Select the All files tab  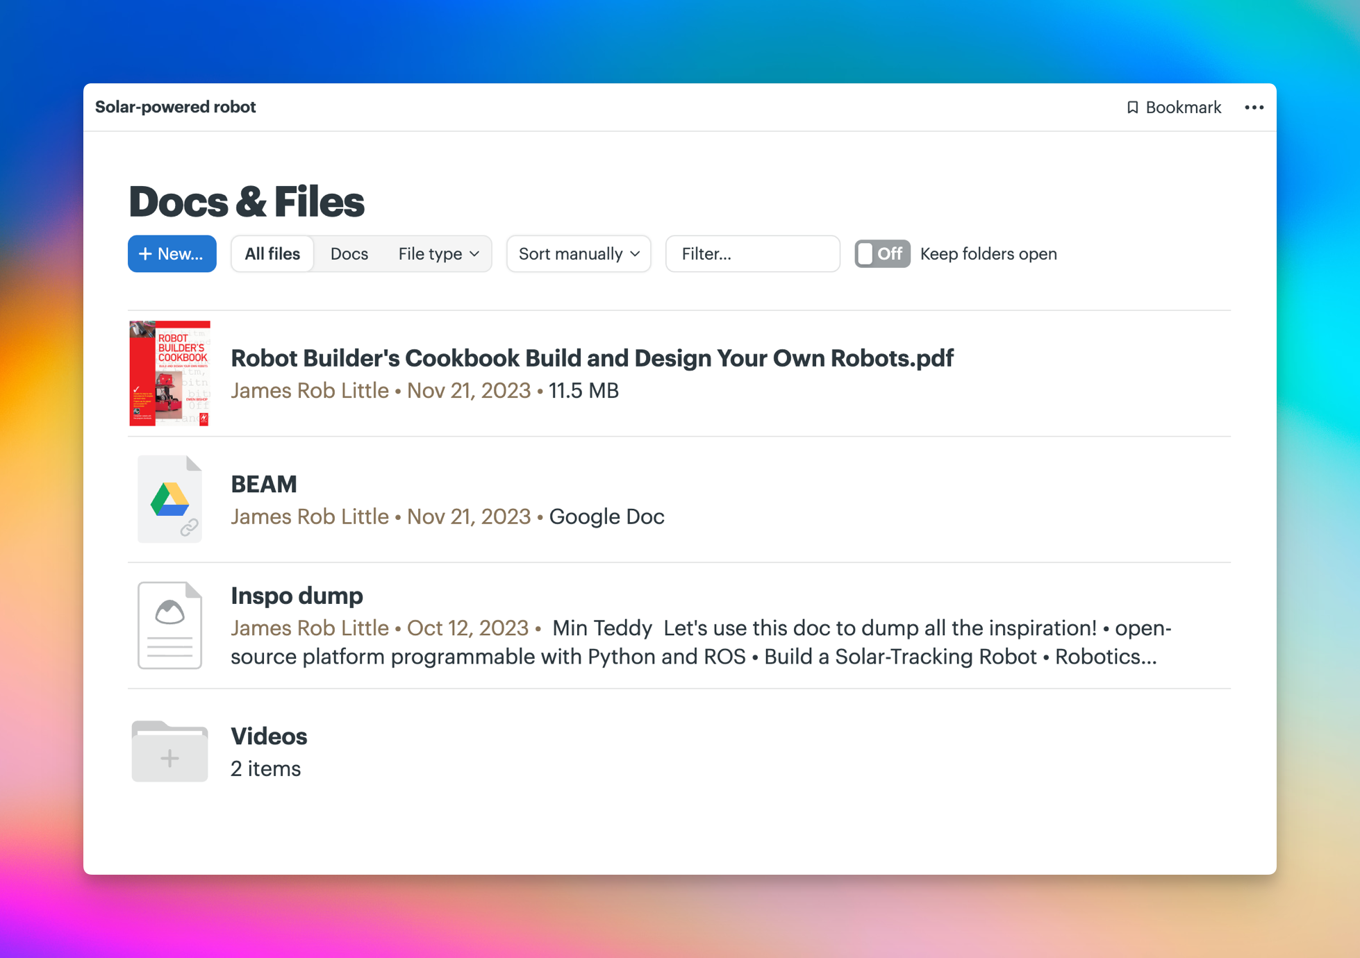point(272,254)
